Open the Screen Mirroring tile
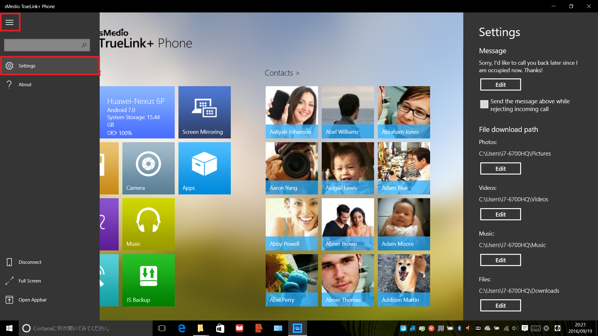Screen dimensions: 598x336 [x=205, y=112]
